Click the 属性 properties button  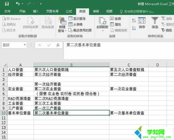coord(115,24)
